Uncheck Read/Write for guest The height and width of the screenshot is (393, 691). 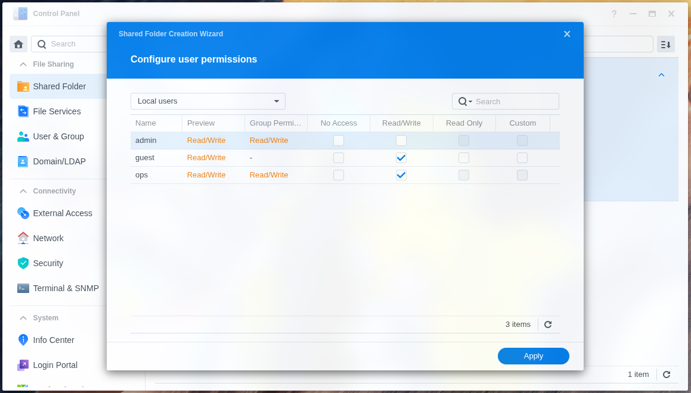(401, 158)
